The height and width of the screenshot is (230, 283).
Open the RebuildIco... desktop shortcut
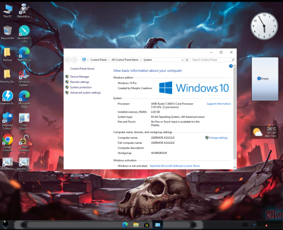coord(24,11)
